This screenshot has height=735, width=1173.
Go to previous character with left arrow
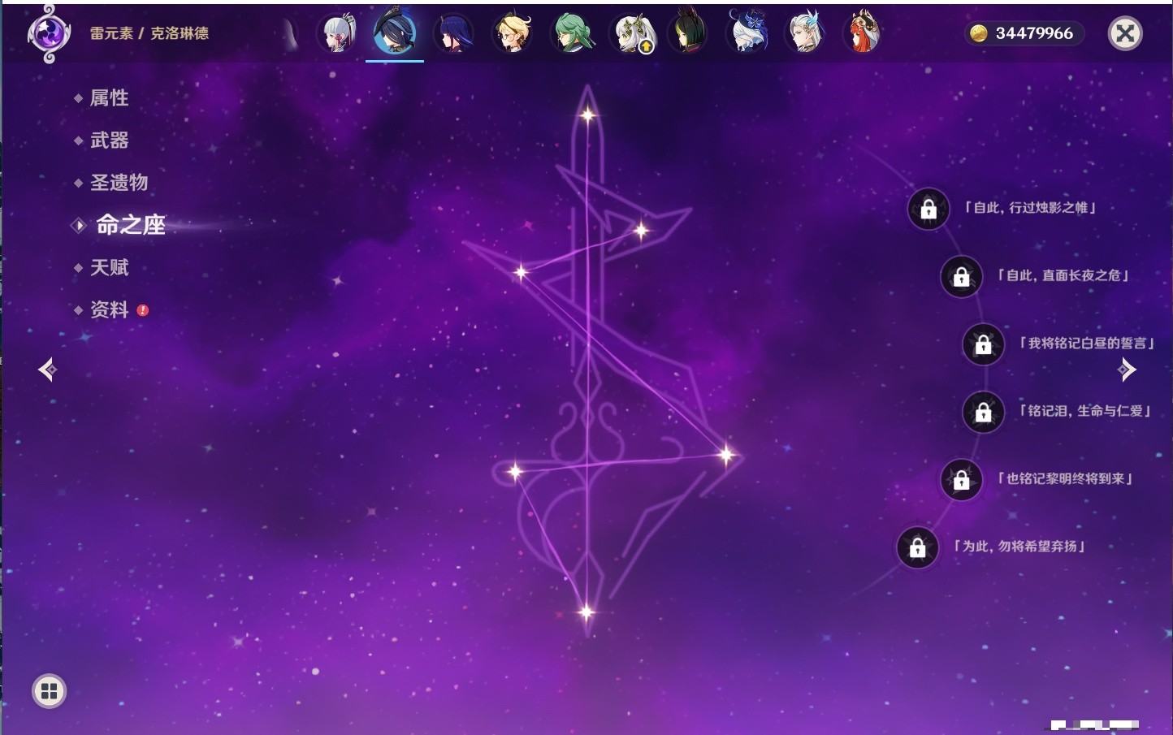[x=47, y=370]
